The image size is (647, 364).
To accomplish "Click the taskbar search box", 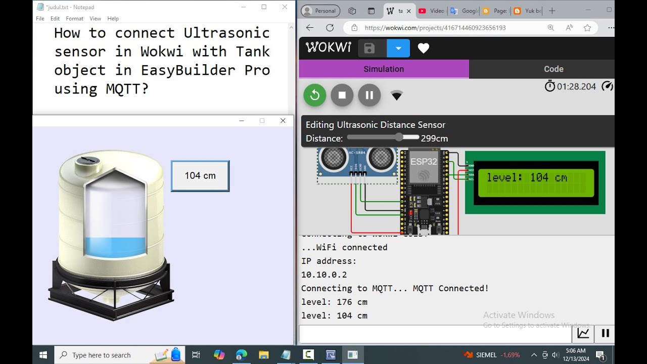I will (x=119, y=355).
